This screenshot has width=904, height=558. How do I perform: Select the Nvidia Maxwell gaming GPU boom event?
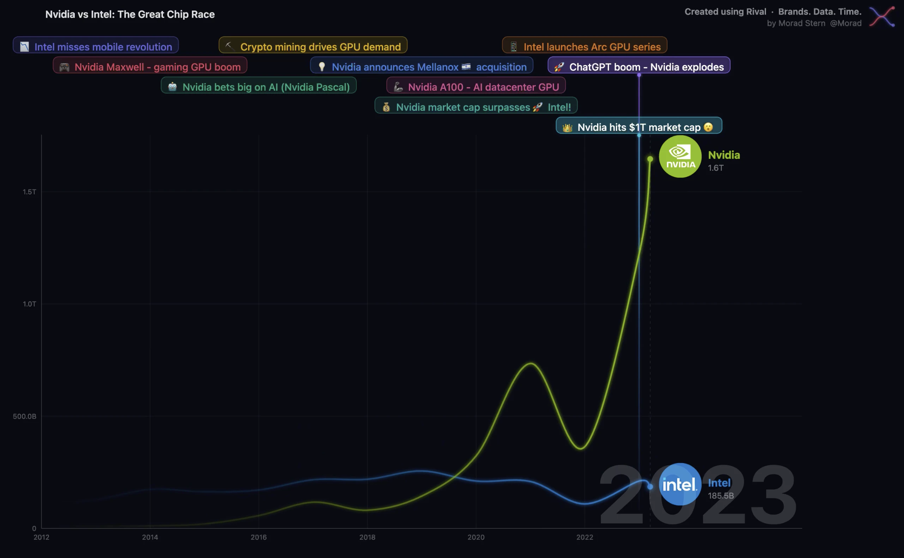tap(150, 65)
